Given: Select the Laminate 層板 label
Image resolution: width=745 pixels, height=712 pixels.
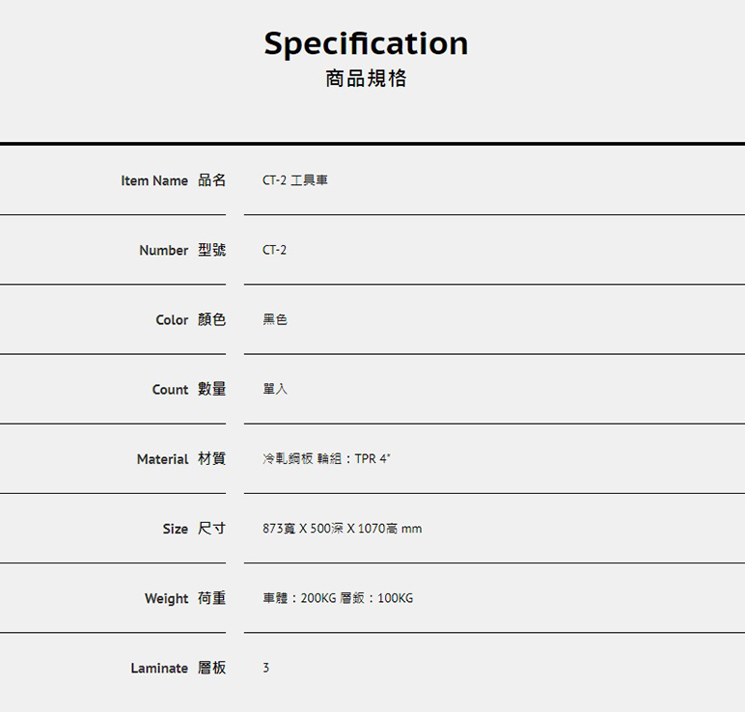Looking at the screenshot, I should pyautogui.click(x=179, y=668).
